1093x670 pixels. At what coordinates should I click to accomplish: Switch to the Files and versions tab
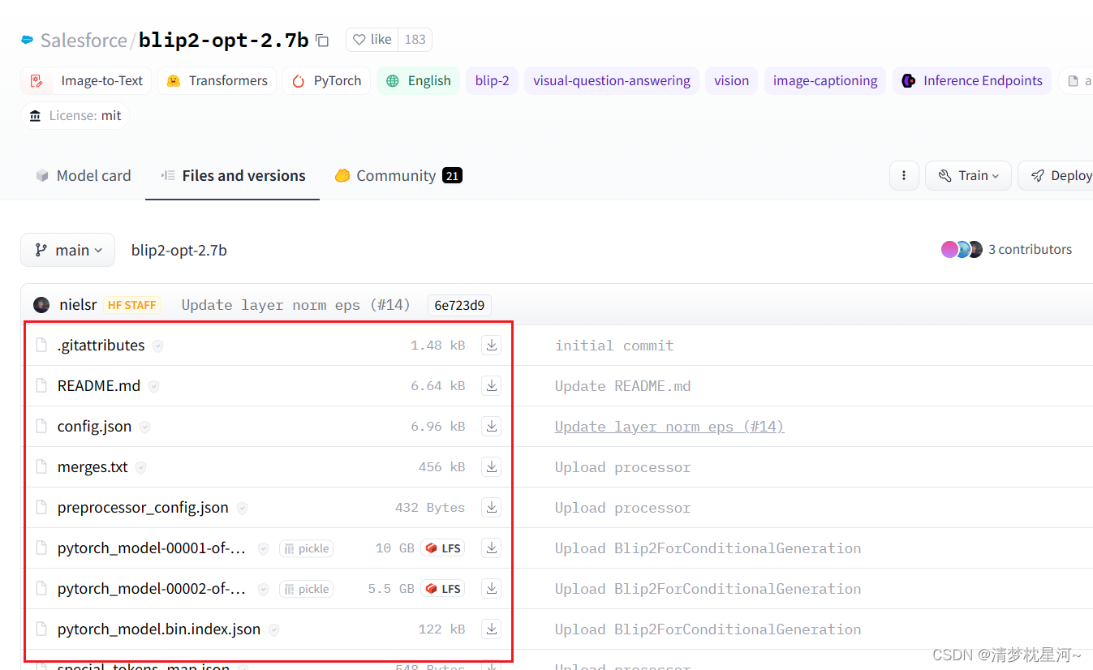pyautogui.click(x=233, y=175)
